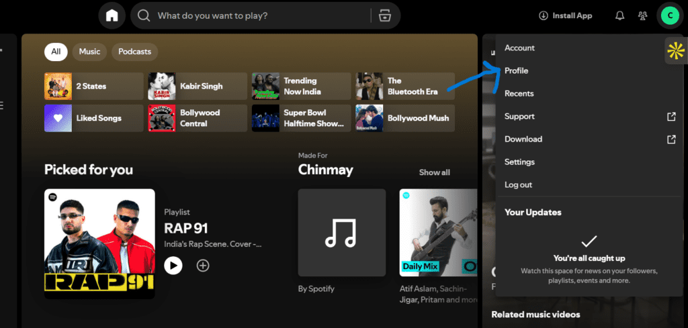The height and width of the screenshot is (328, 688).
Task: Select the Music filter chip
Action: pyautogui.click(x=89, y=52)
